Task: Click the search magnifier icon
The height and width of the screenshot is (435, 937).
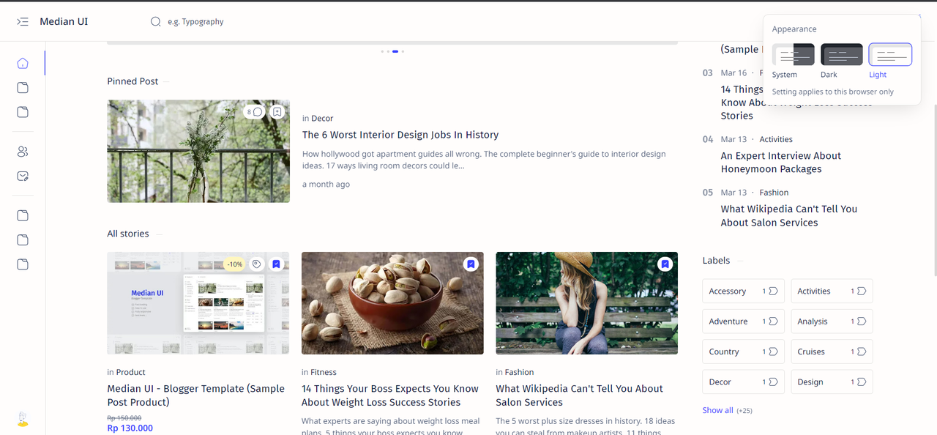Action: [x=155, y=22]
